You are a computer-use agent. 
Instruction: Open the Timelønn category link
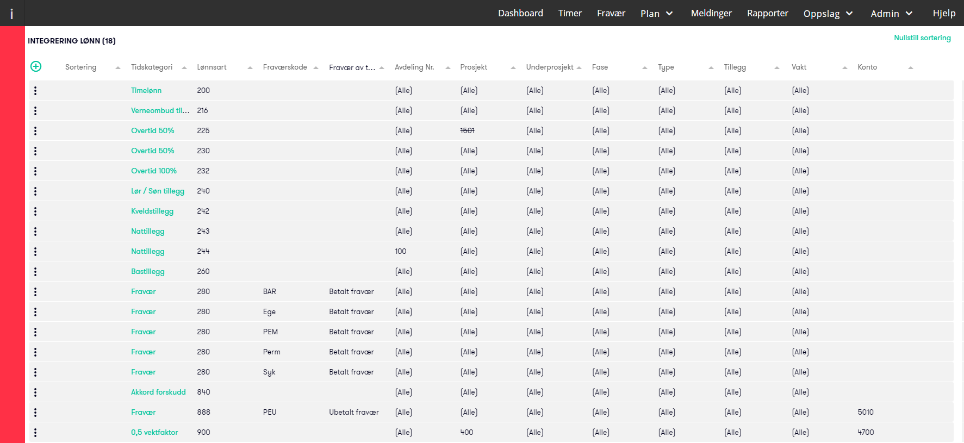point(146,91)
